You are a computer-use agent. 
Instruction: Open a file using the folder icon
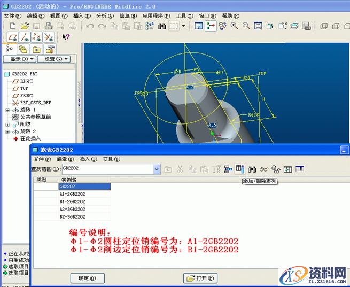coord(25,26)
